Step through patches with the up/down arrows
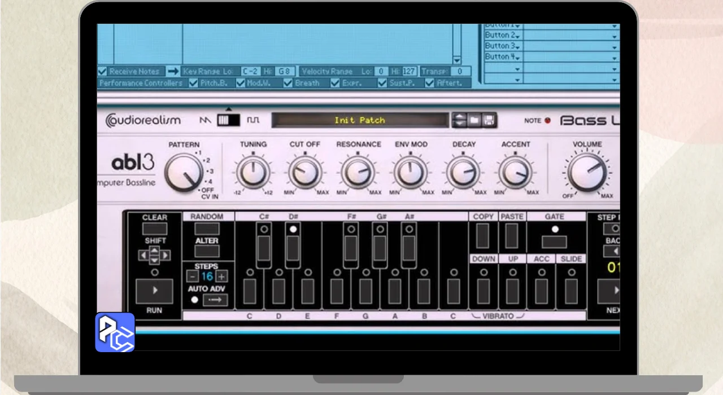 460,120
